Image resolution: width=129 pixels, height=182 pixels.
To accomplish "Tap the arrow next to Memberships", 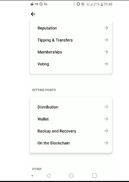I will click(106, 52).
